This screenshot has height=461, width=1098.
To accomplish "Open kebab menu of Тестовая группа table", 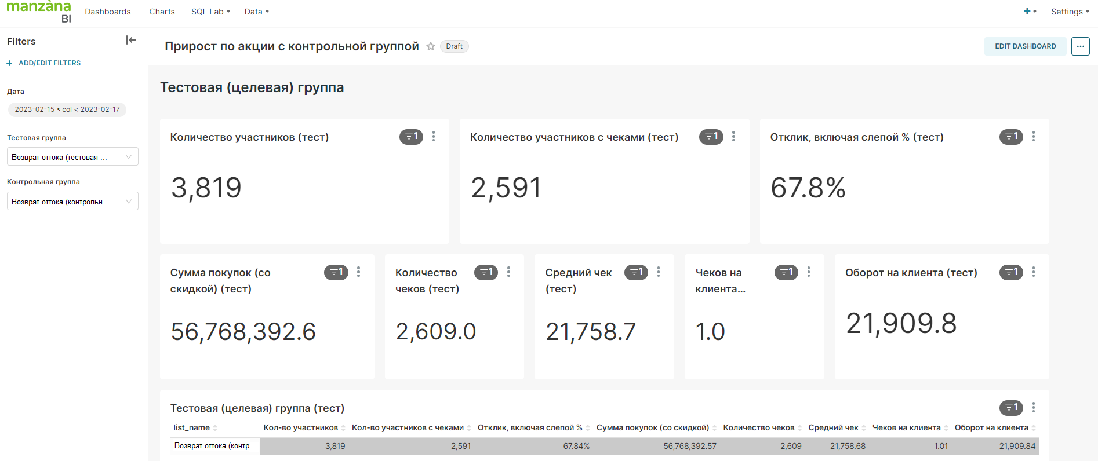I will coord(1034,408).
